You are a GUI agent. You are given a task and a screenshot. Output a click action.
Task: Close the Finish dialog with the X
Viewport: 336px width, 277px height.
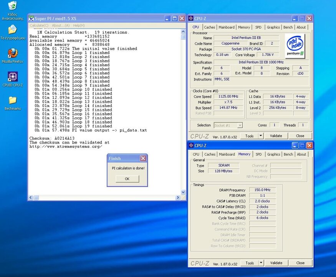click(143, 159)
